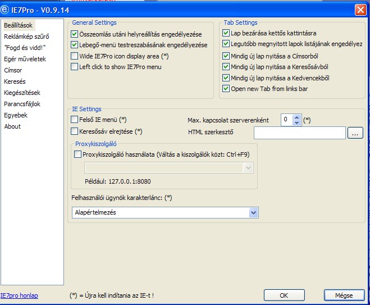Viewport: 370px width, 305px height.
Task: Click the Újra kell indítania az IE-t note
Action: (112, 295)
